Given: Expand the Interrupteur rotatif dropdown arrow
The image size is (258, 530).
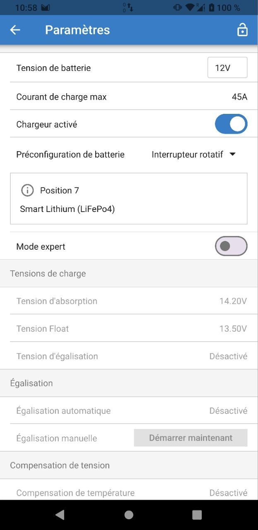Looking at the screenshot, I should 232,154.
